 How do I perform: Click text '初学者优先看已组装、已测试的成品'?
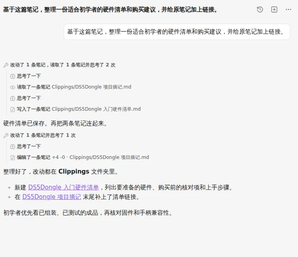tap(51, 213)
